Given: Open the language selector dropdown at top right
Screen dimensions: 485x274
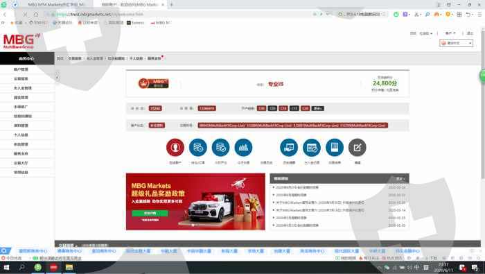Looking at the screenshot, I should 456,43.
